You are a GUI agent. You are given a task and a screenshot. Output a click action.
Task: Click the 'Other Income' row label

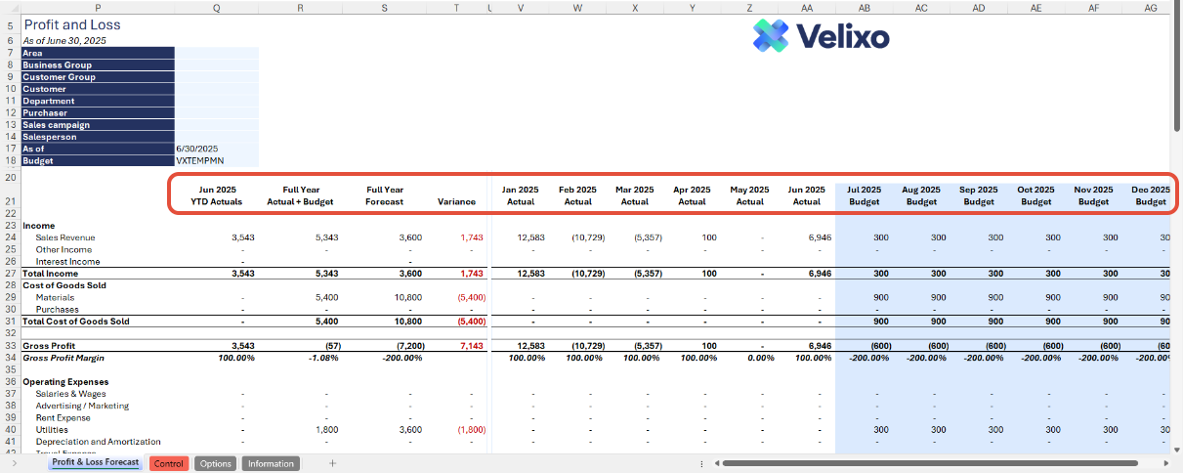[x=63, y=249]
